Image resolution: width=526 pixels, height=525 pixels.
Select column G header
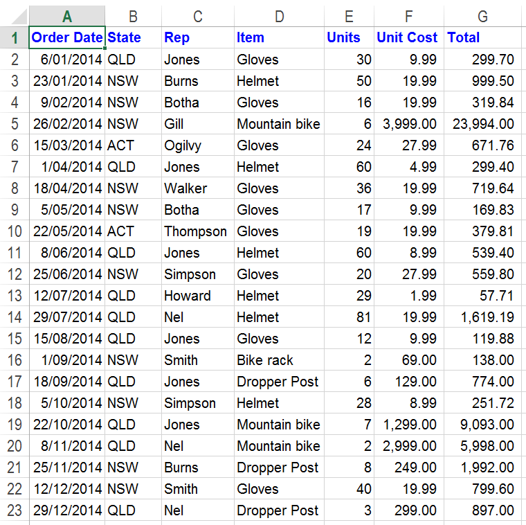482,16
